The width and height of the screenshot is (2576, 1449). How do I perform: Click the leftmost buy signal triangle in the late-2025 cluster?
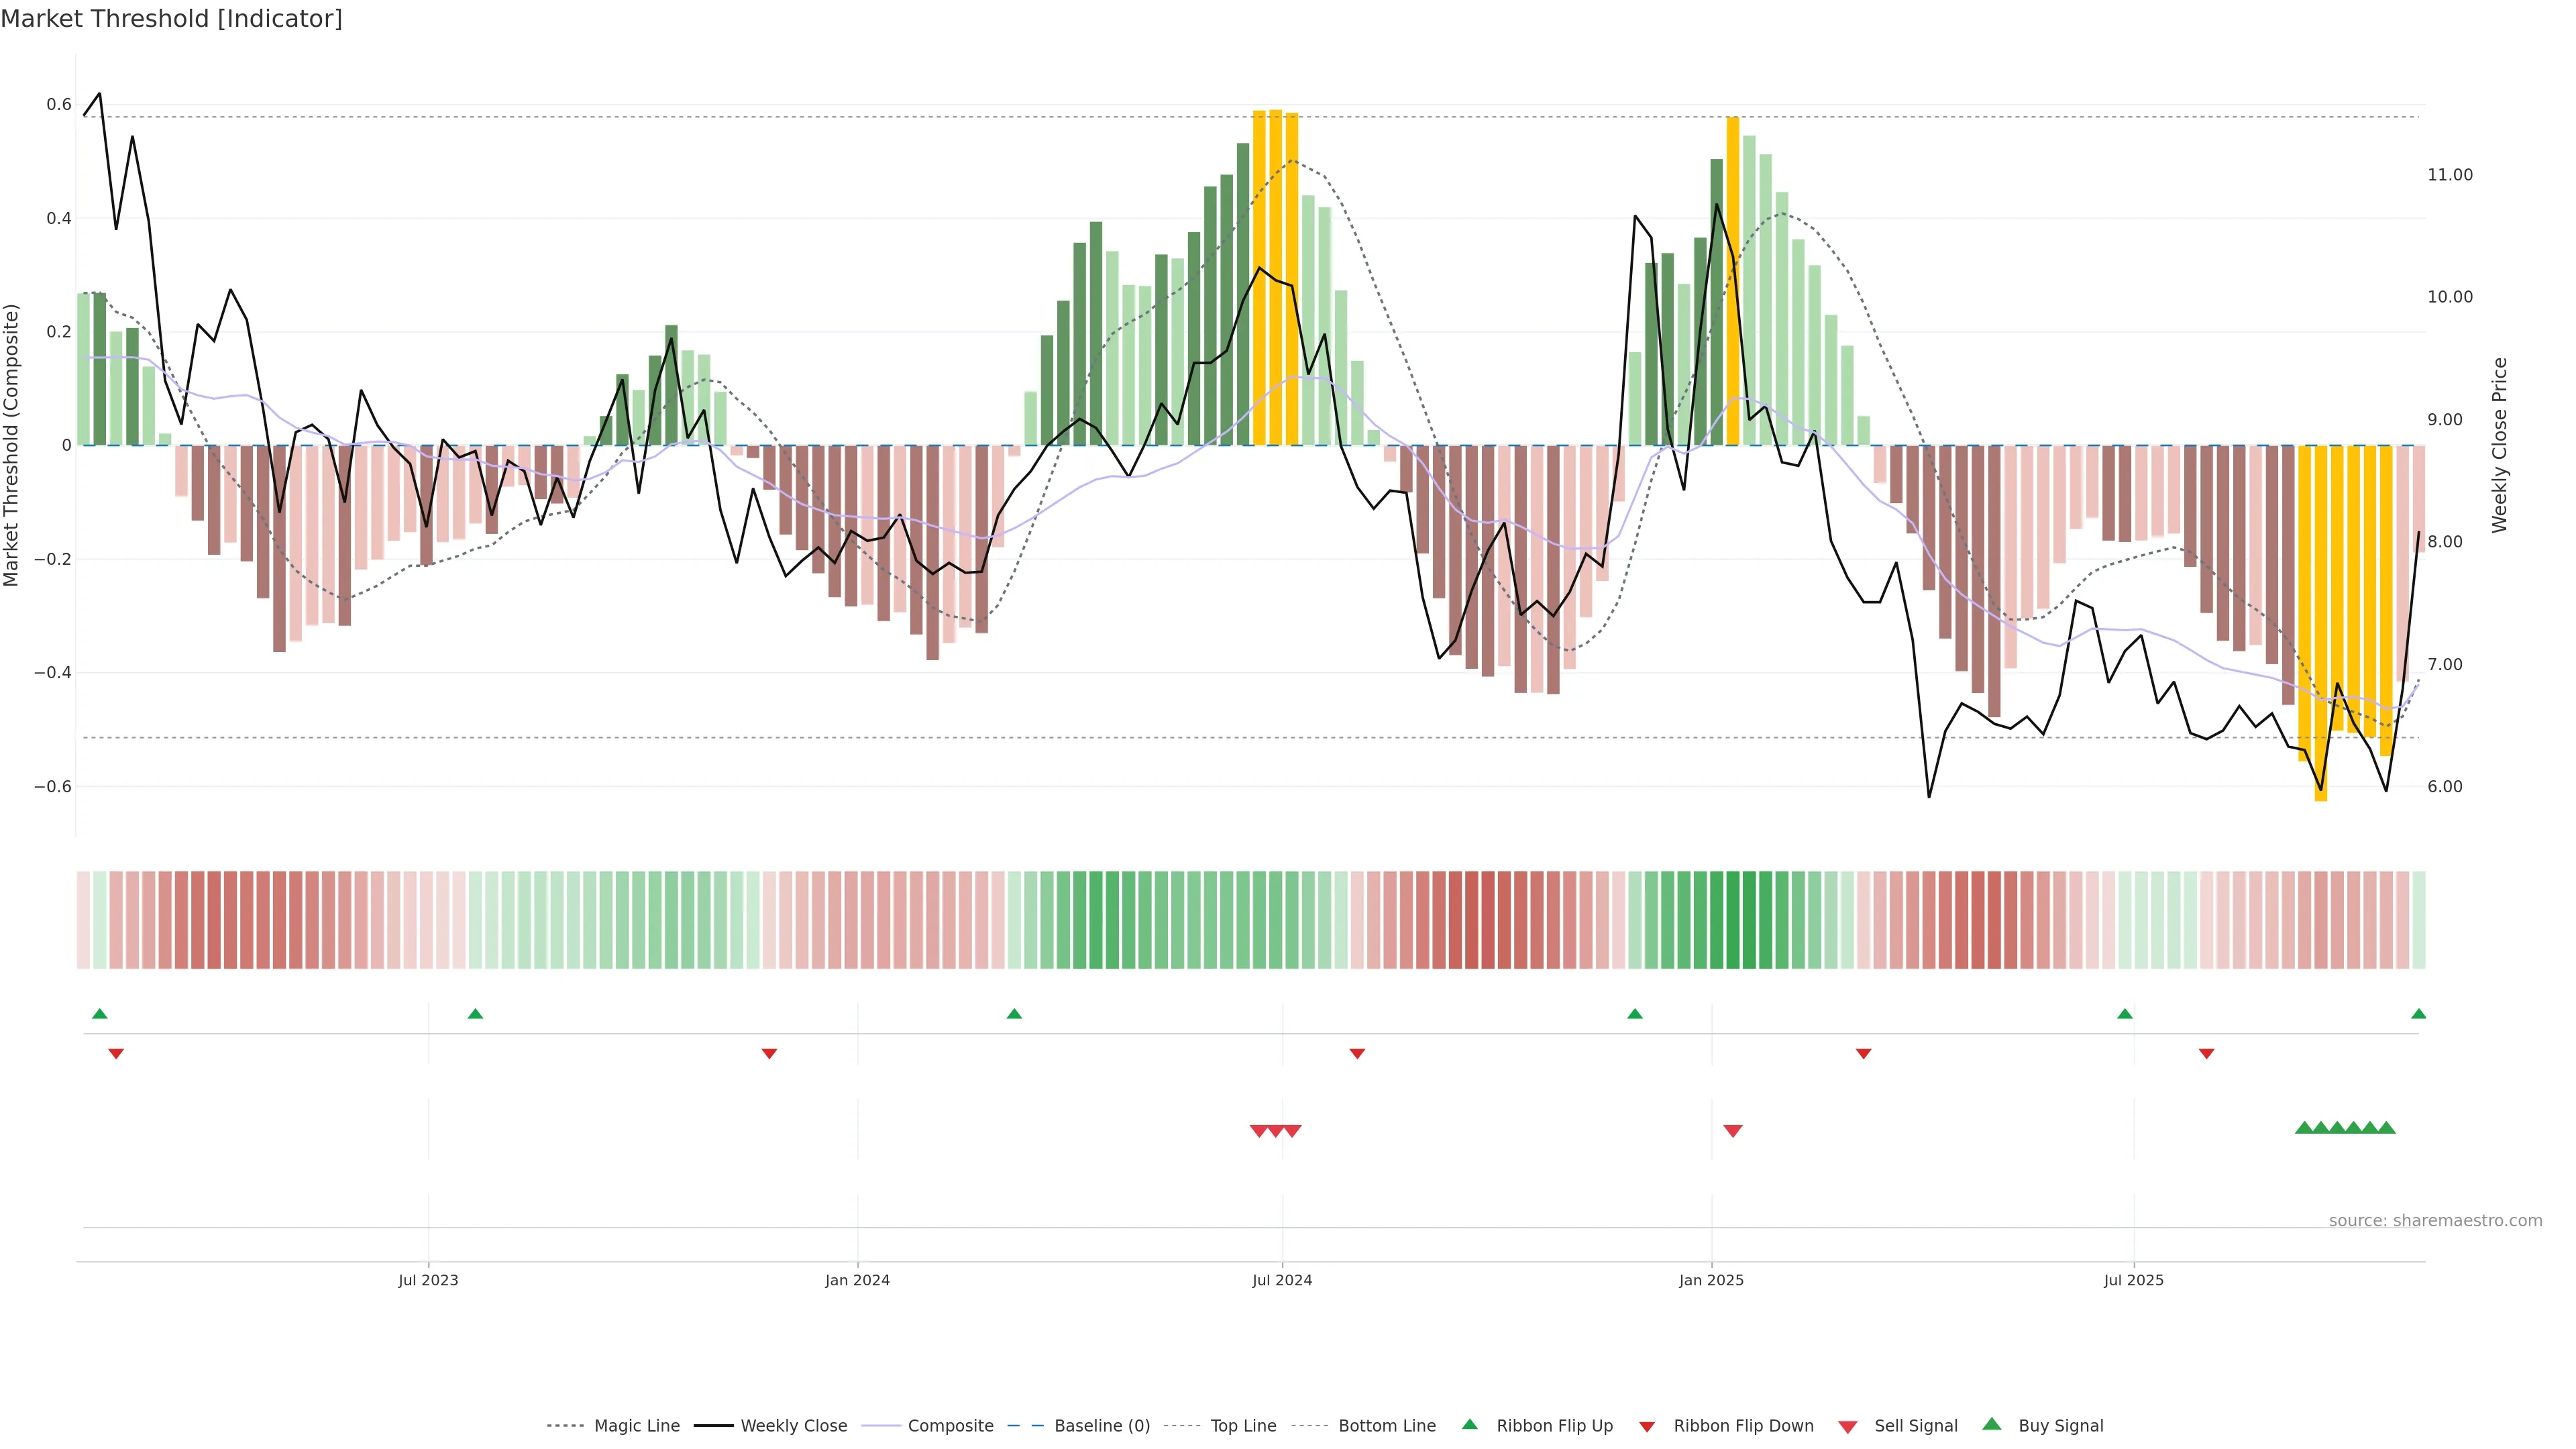tap(2304, 1128)
